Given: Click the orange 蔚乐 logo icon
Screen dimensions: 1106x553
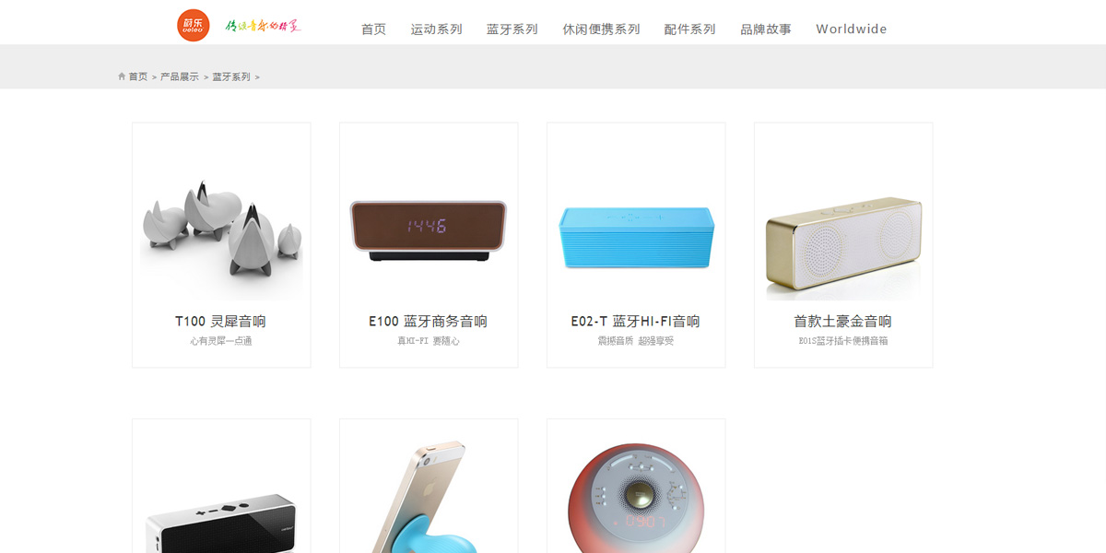Looking at the screenshot, I should click(x=194, y=26).
